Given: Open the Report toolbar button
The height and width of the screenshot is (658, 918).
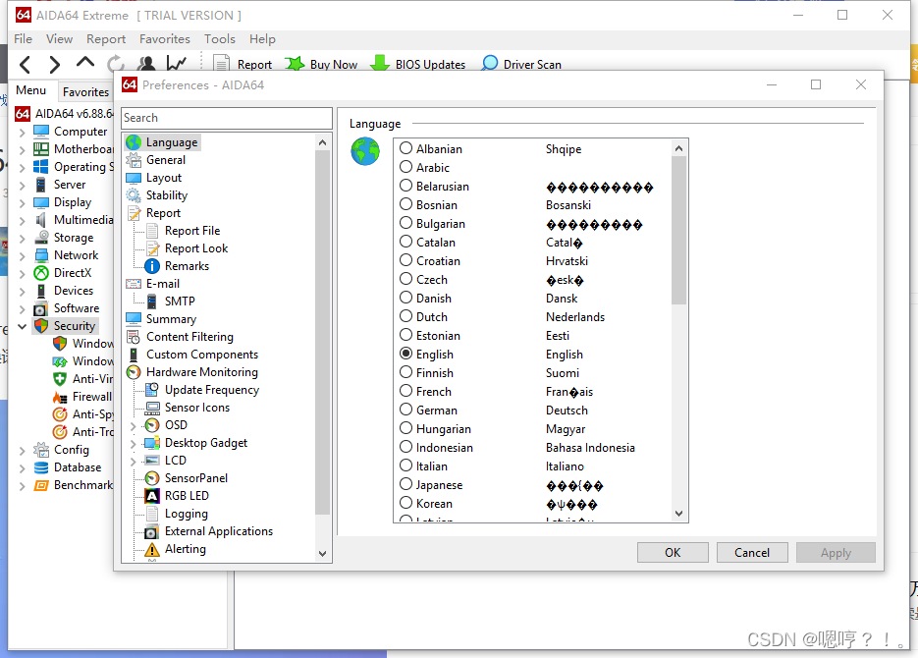Looking at the screenshot, I should 243,64.
